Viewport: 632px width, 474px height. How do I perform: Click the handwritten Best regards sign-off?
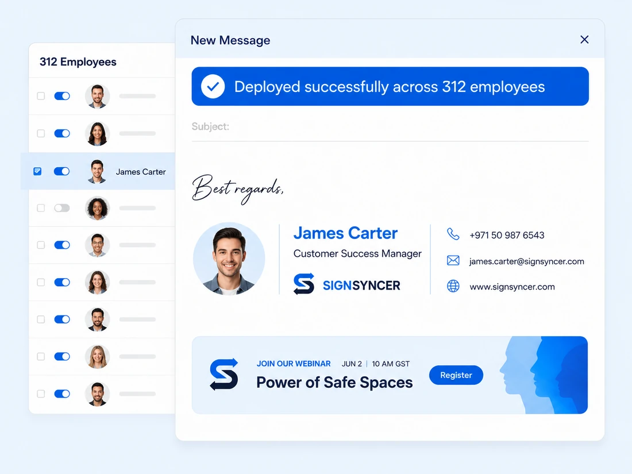(x=238, y=189)
